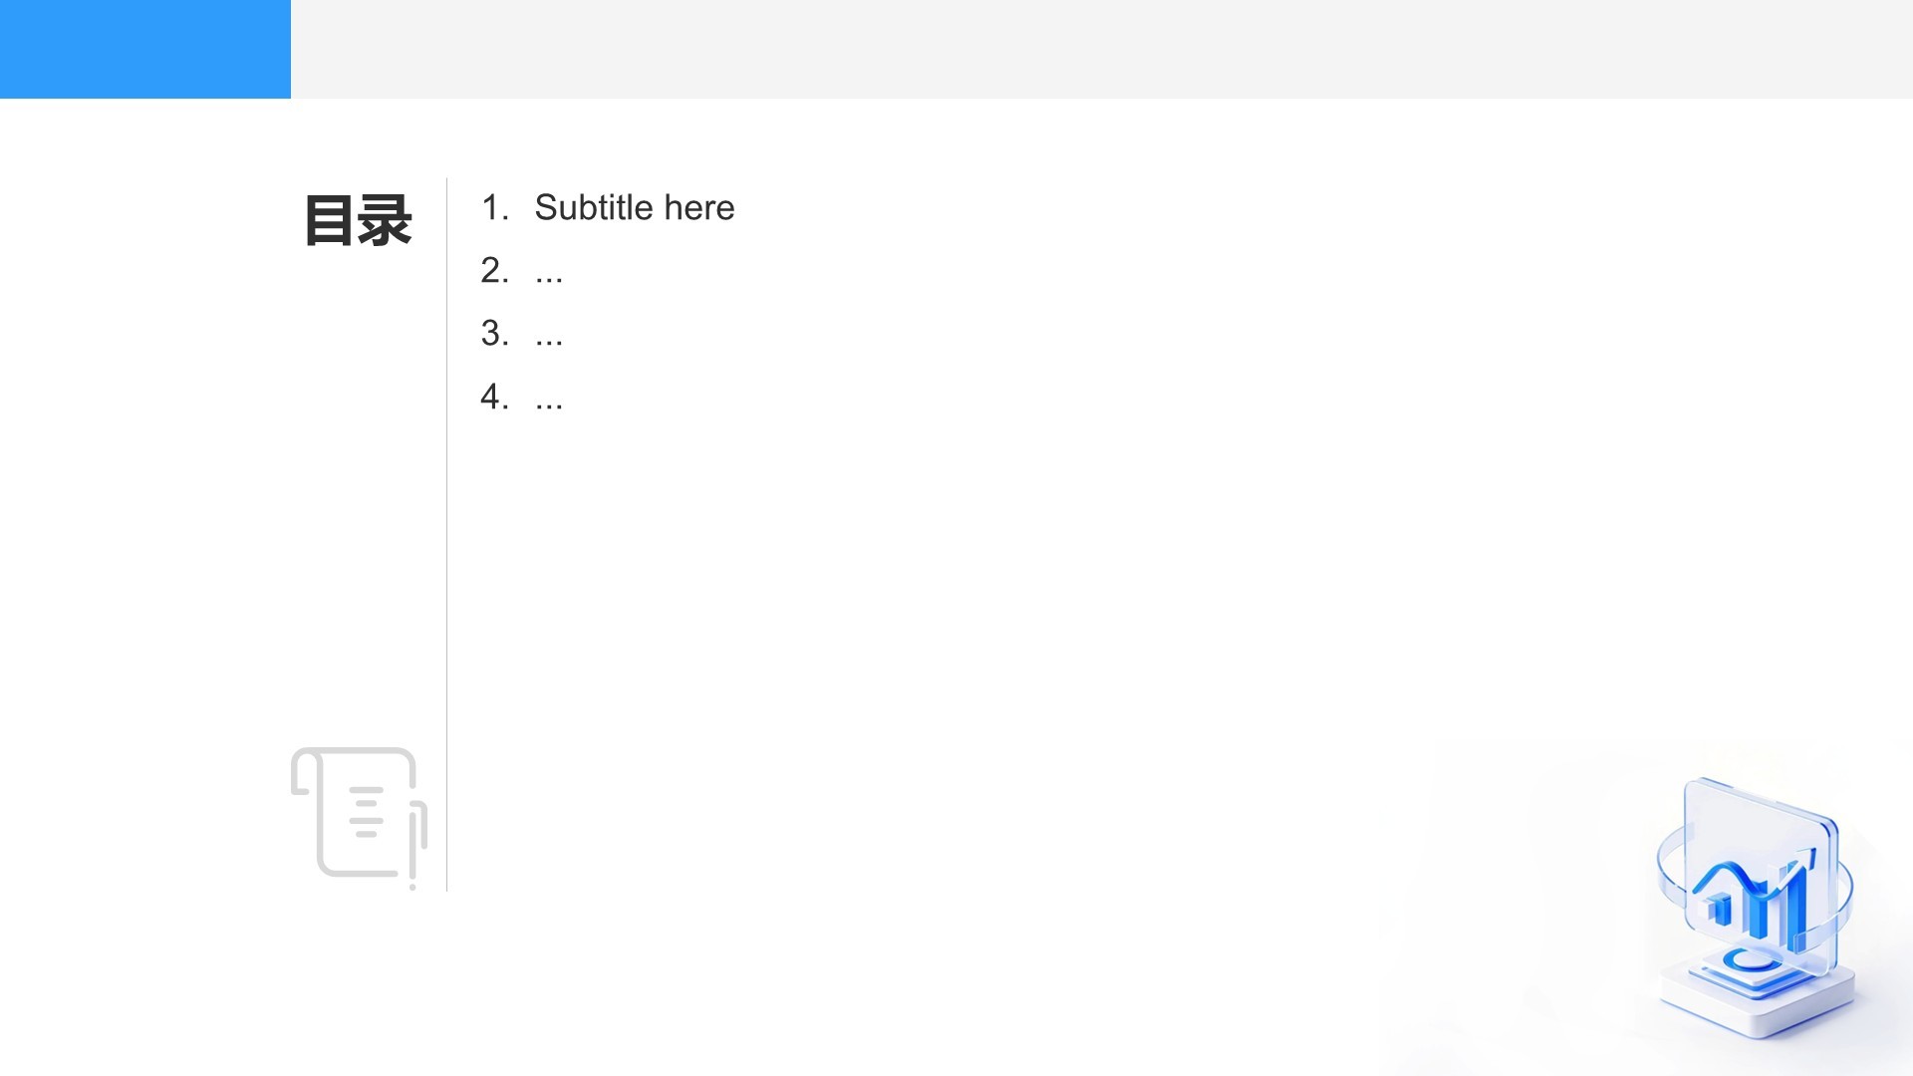
Task: Select the 目录 heading text
Action: pyautogui.click(x=358, y=220)
